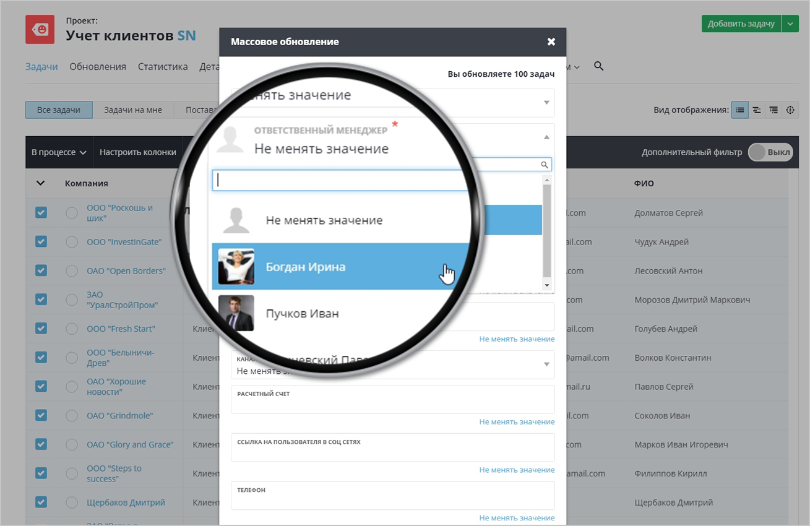Click the status circle for ОАО "Glory and Grace"
This screenshot has width=810, height=526.
[x=72, y=445]
